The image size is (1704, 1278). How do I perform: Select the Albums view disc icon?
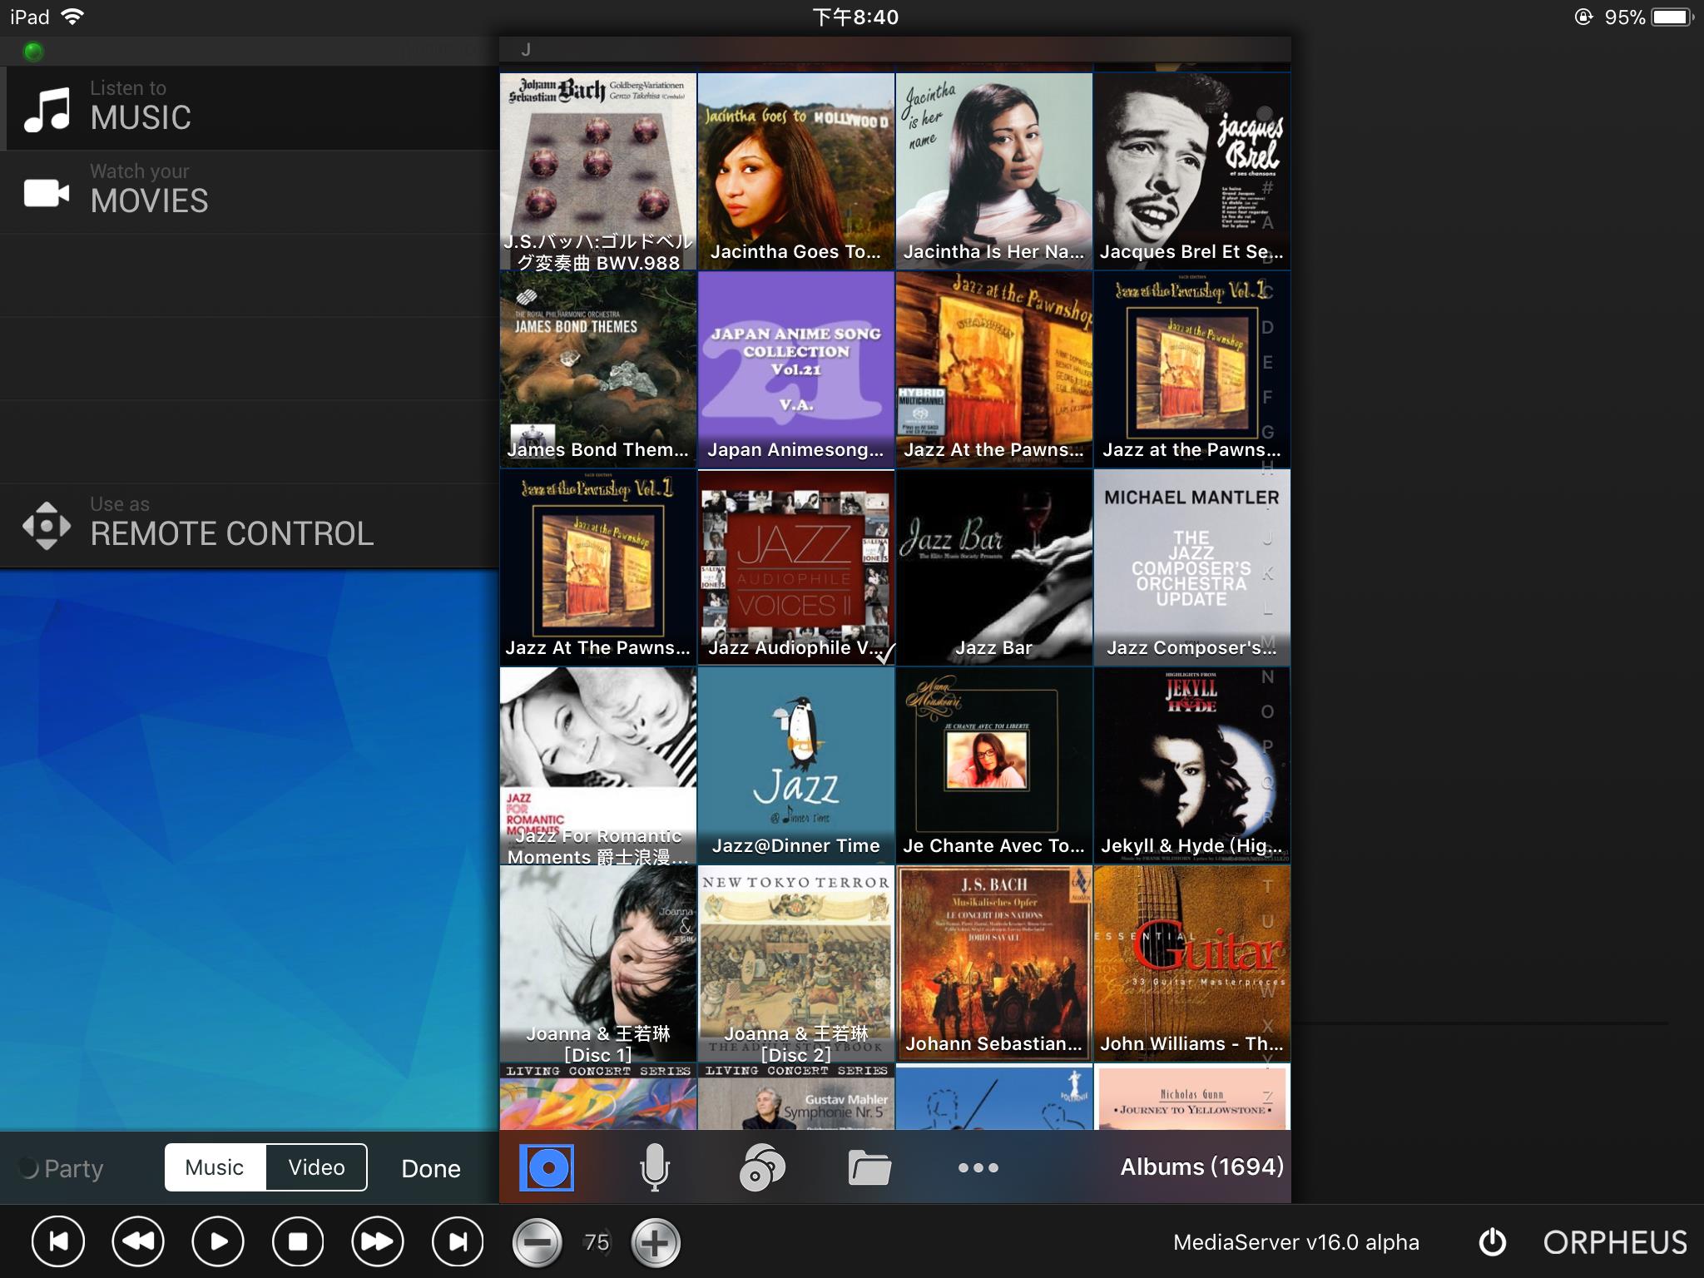[547, 1168]
